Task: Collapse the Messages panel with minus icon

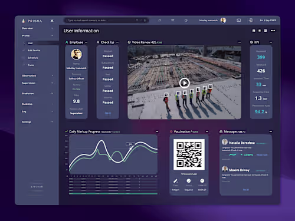Action: [x=271, y=131]
